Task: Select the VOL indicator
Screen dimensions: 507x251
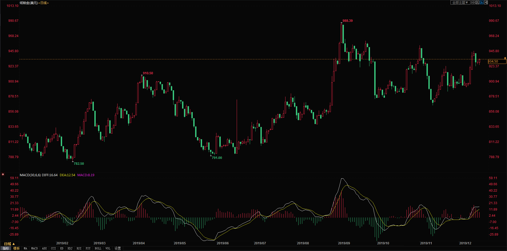Action: pos(108,248)
